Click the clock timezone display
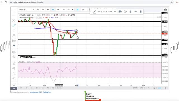The height and width of the screenshot is (101, 179). click(139, 88)
